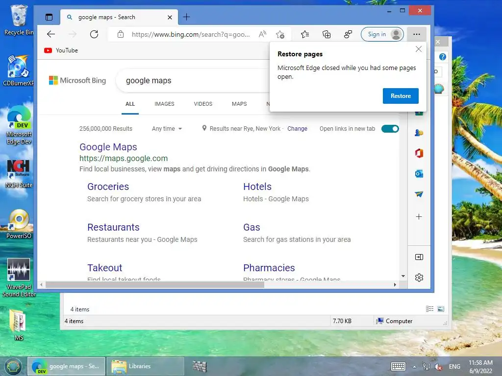Go back with the Edge back arrow
Viewport: 502px width, 376px height.
(51, 34)
